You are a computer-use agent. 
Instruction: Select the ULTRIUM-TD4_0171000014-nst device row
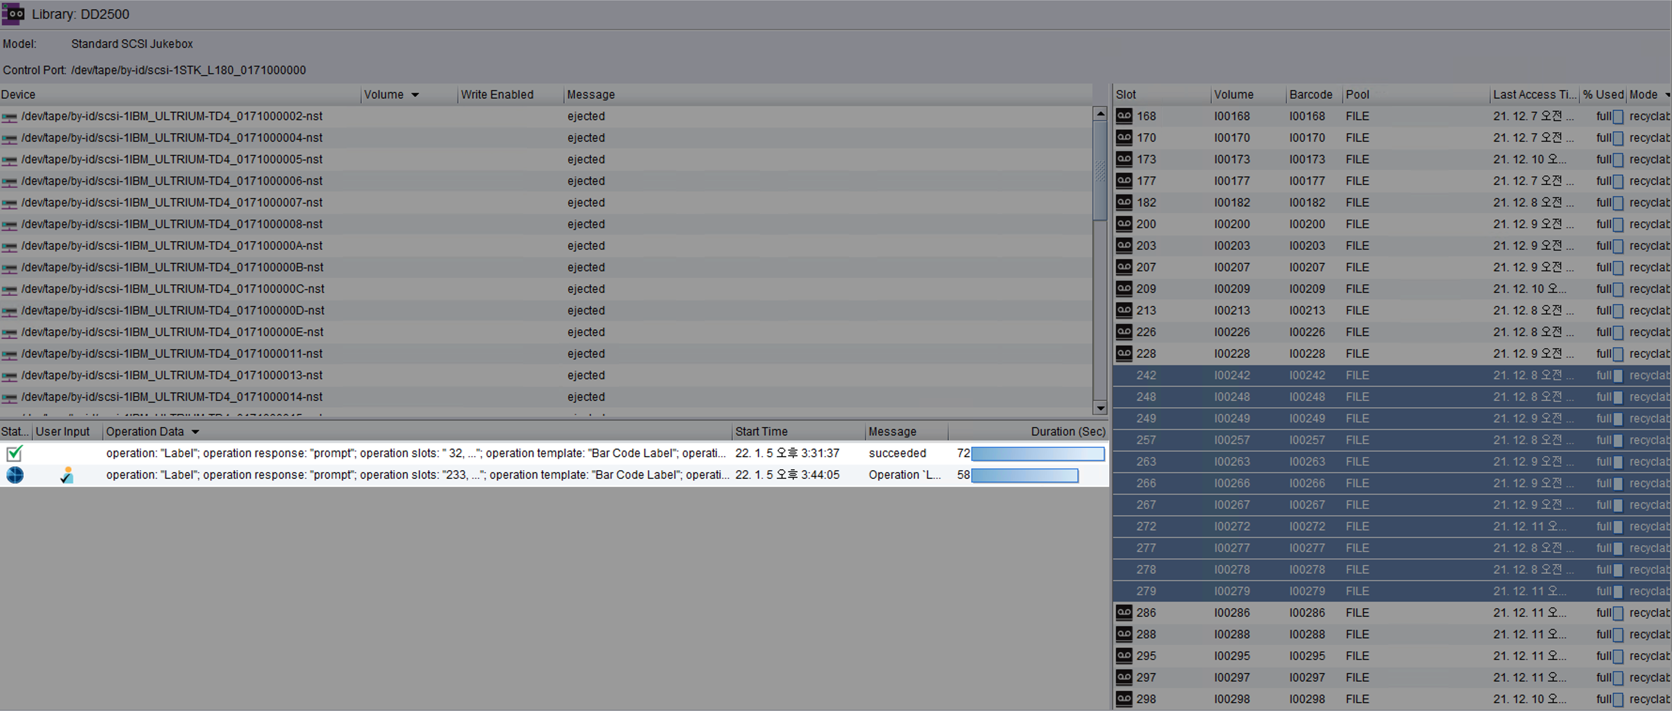point(172,397)
